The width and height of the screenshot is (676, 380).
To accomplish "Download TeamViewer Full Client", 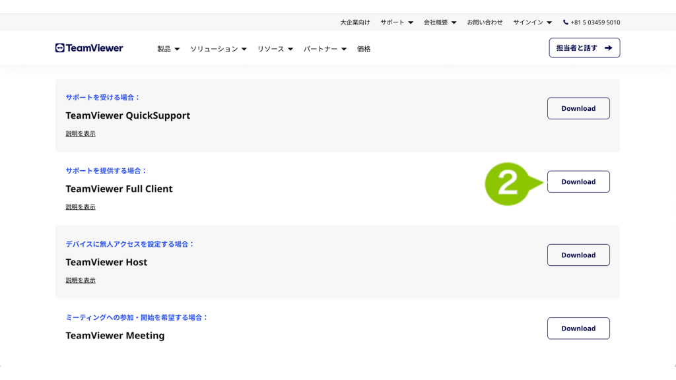I will point(578,182).
